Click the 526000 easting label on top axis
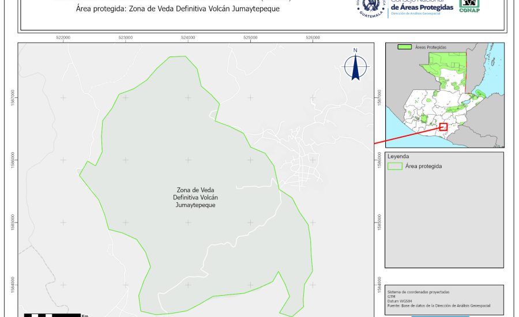 [312, 37]
